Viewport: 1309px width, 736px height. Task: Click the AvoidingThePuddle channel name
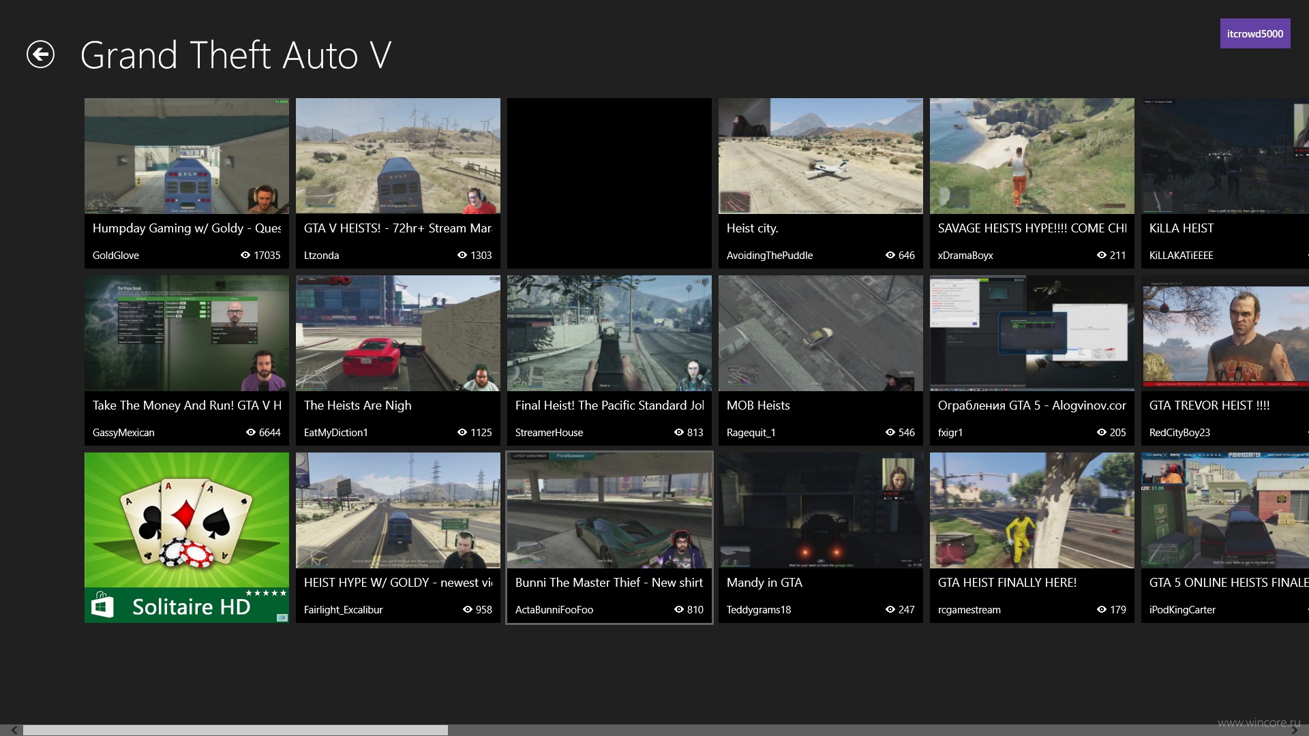770,256
